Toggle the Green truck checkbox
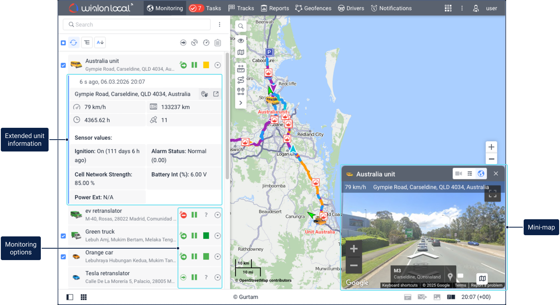Screen dimensions: 560x305 click(63, 236)
